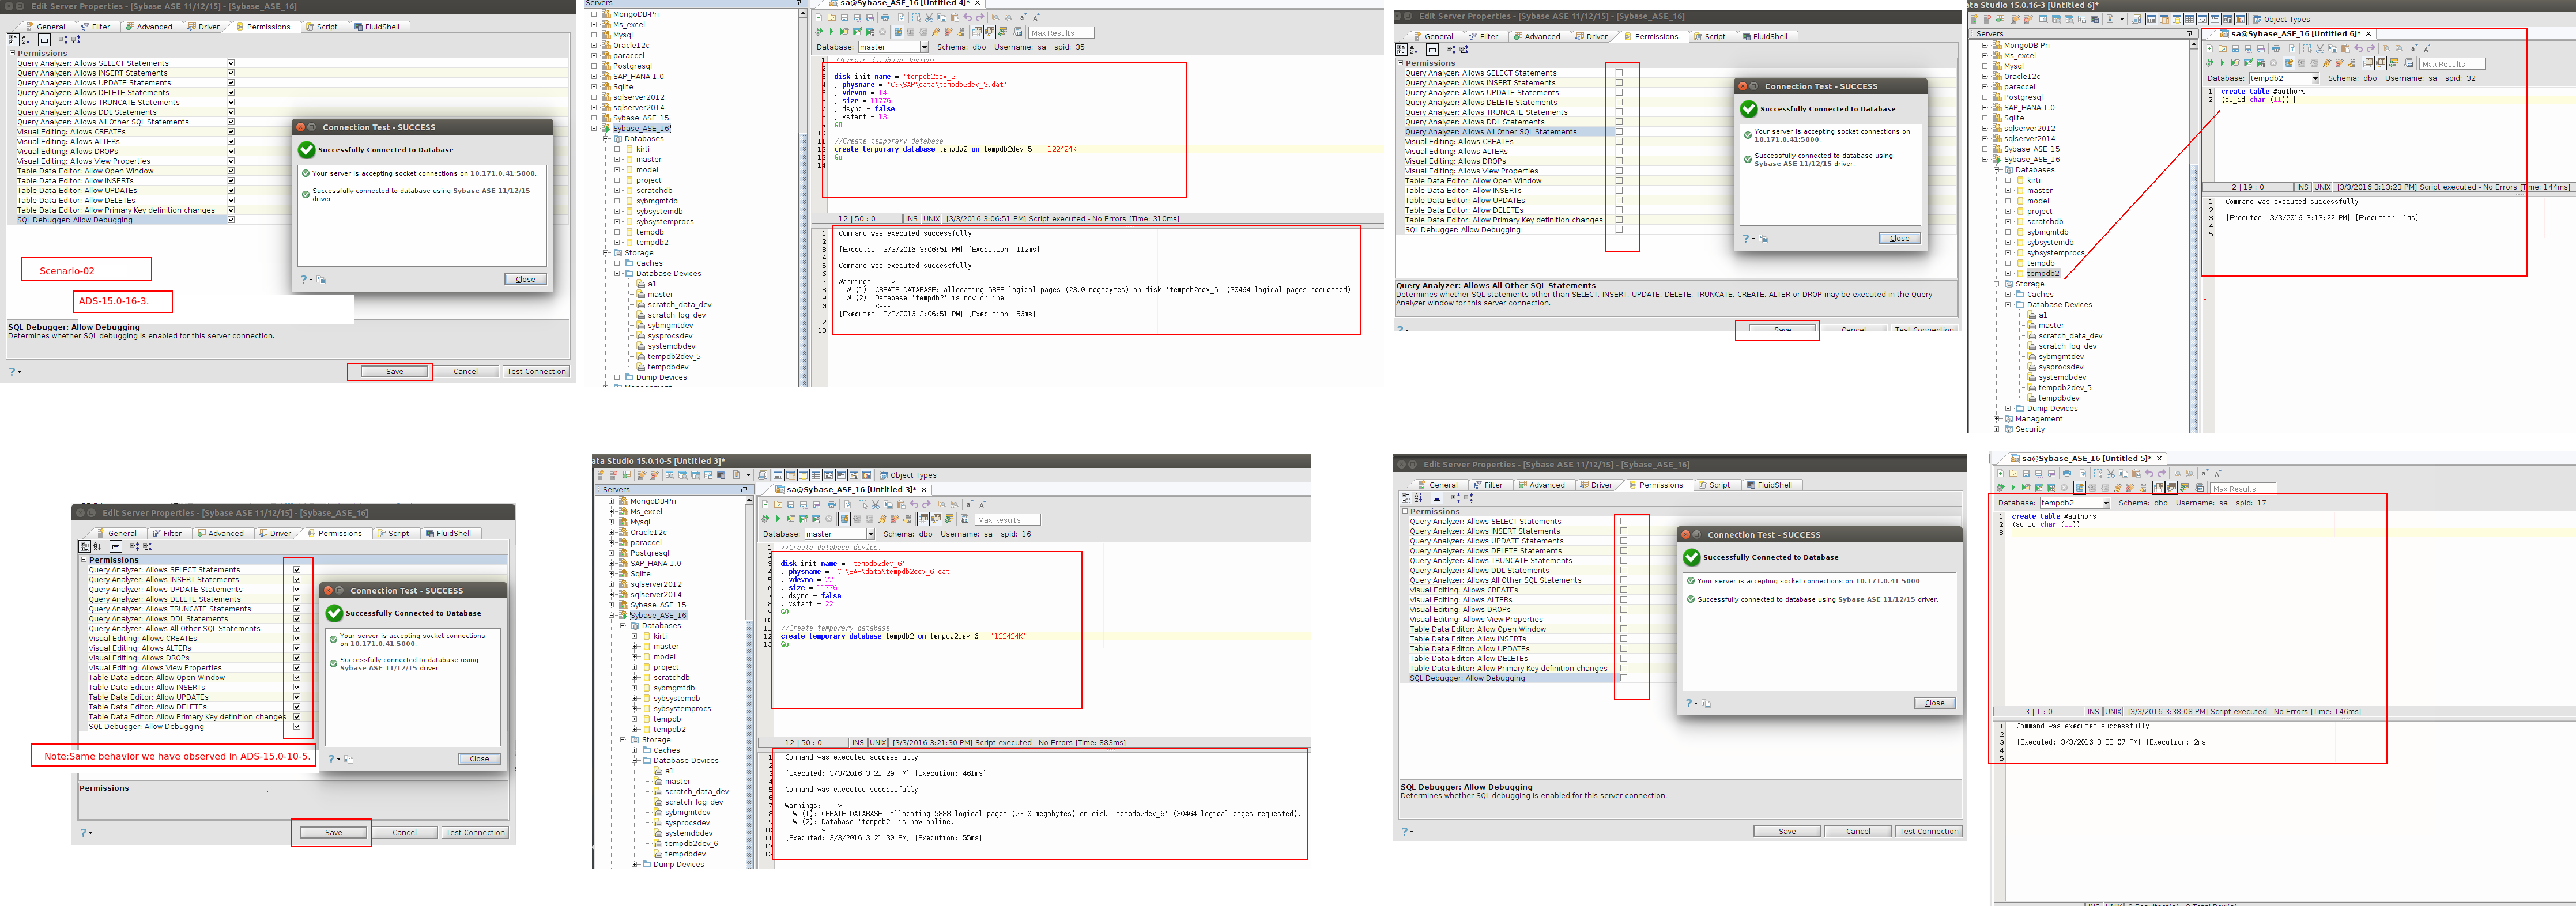The height and width of the screenshot is (906, 2576).
Task: Open Database dropdown showing master, spid 35
Action: (x=924, y=47)
